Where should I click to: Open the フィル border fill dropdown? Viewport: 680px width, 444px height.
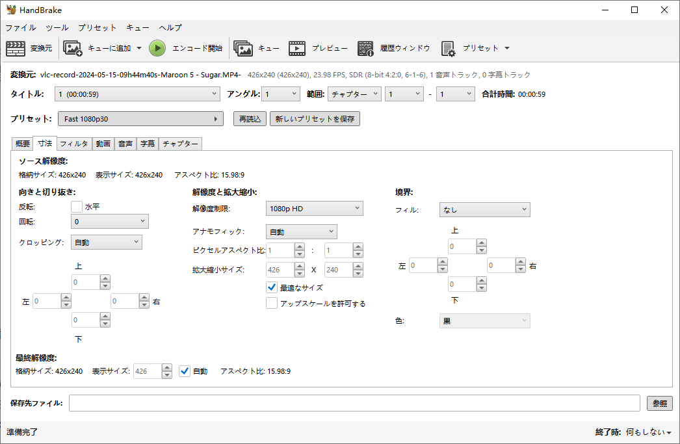coord(484,210)
